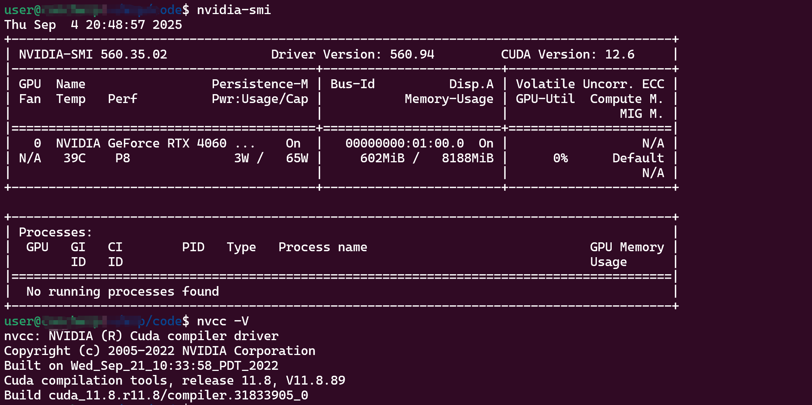Select the 'NVIDIA-SMI 560.35.02' version text
This screenshot has height=405, width=812.
pos(93,54)
